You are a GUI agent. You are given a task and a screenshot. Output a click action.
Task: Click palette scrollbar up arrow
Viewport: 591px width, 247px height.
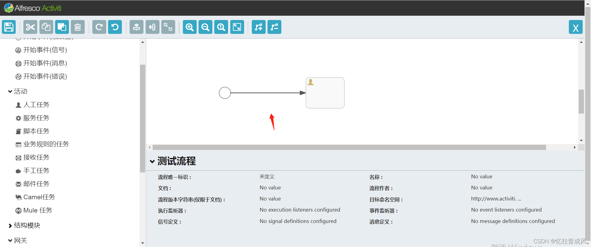click(x=143, y=42)
